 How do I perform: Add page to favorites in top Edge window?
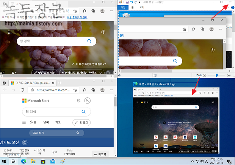(75, 11)
